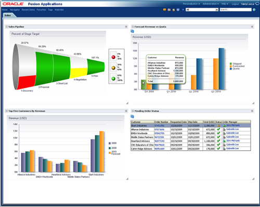The height and width of the screenshot is (207, 260).
Task: Click the Customer column header
Action: point(142,122)
